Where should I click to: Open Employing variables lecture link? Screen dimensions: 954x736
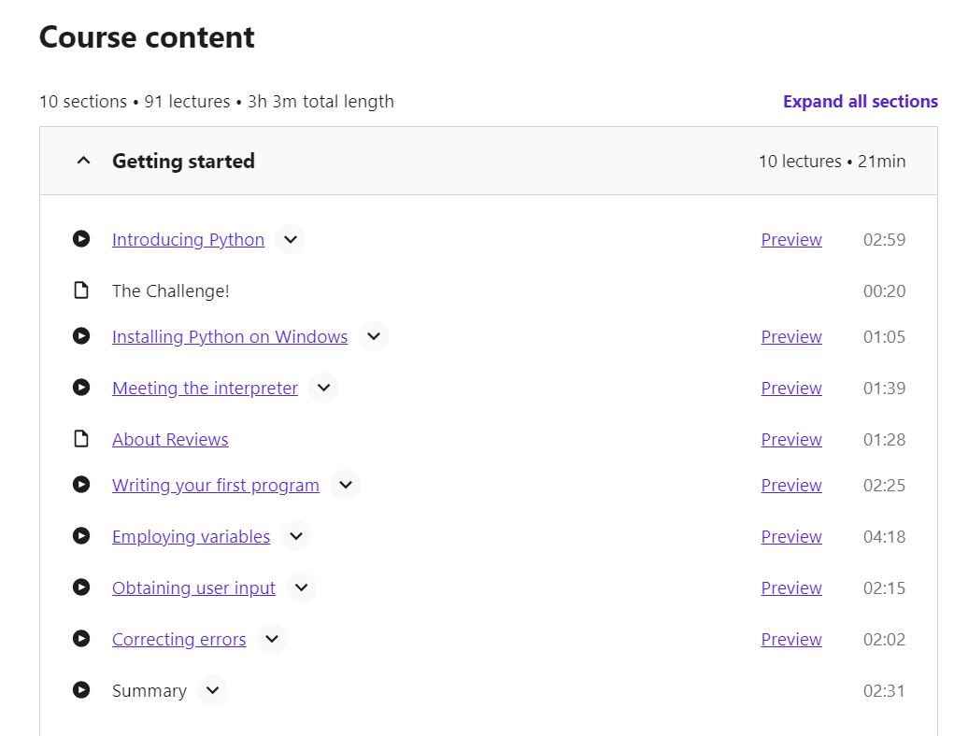coord(191,536)
